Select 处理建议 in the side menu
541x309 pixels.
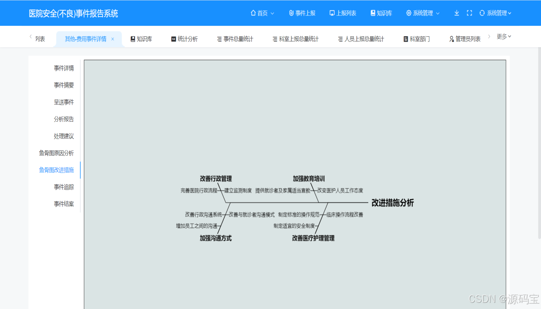64,136
